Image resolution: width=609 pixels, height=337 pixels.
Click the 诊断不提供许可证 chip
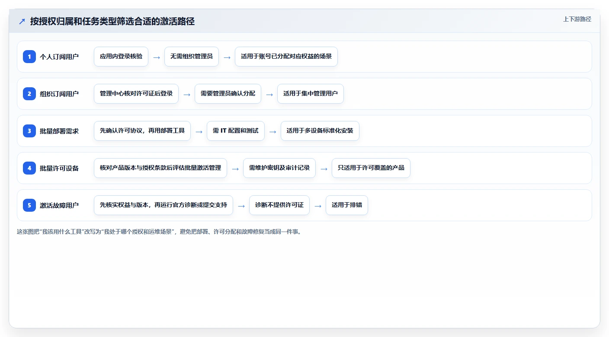point(279,205)
